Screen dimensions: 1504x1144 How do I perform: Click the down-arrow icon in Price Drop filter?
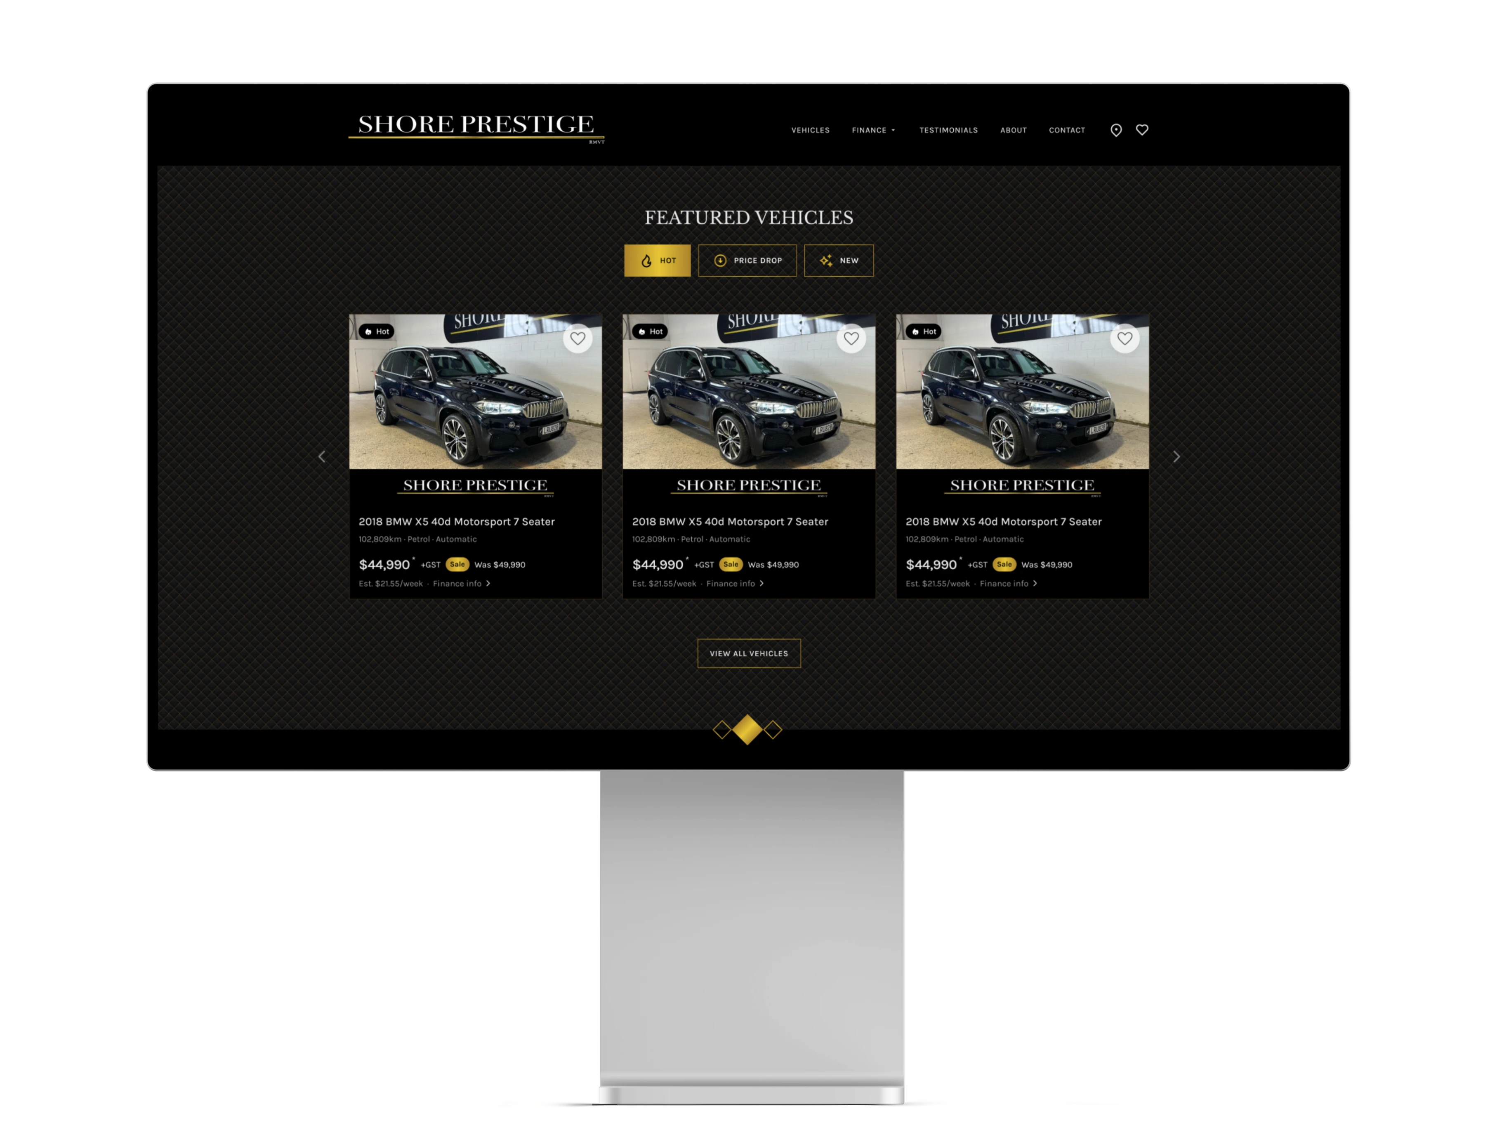pos(720,260)
